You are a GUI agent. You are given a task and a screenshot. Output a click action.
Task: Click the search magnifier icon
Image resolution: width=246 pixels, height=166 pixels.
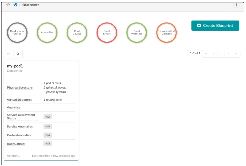[18, 54]
